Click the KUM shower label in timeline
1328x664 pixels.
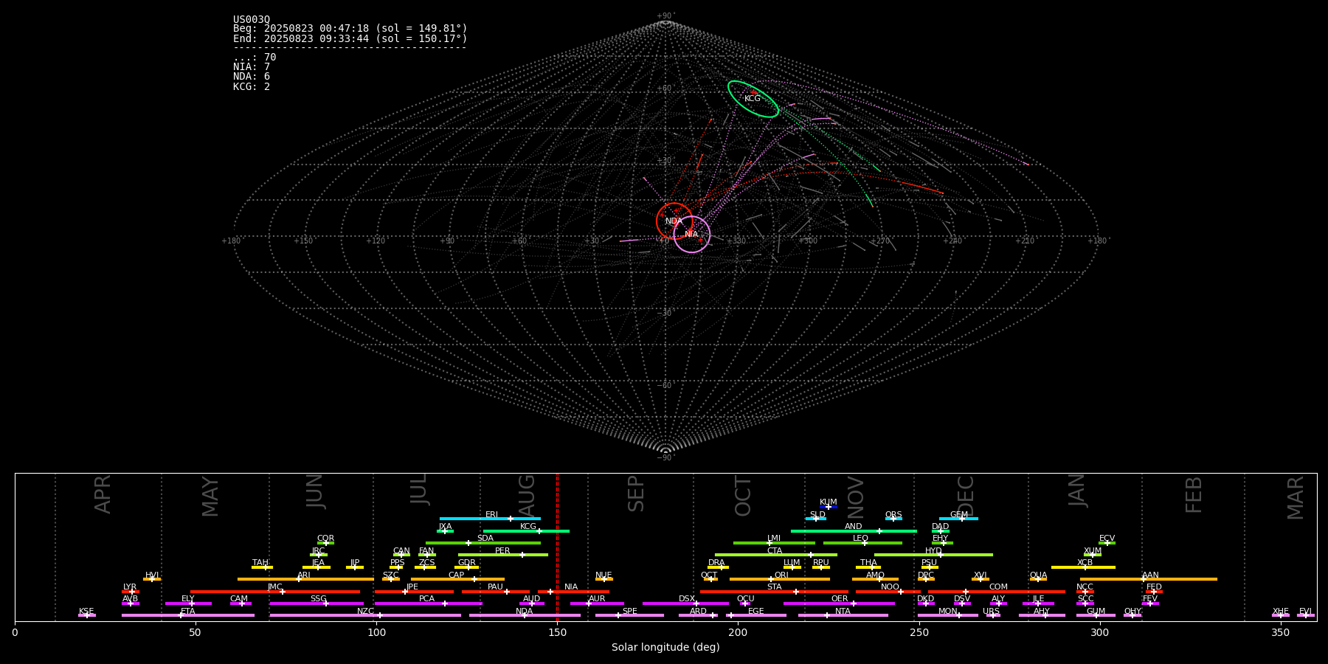[829, 502]
